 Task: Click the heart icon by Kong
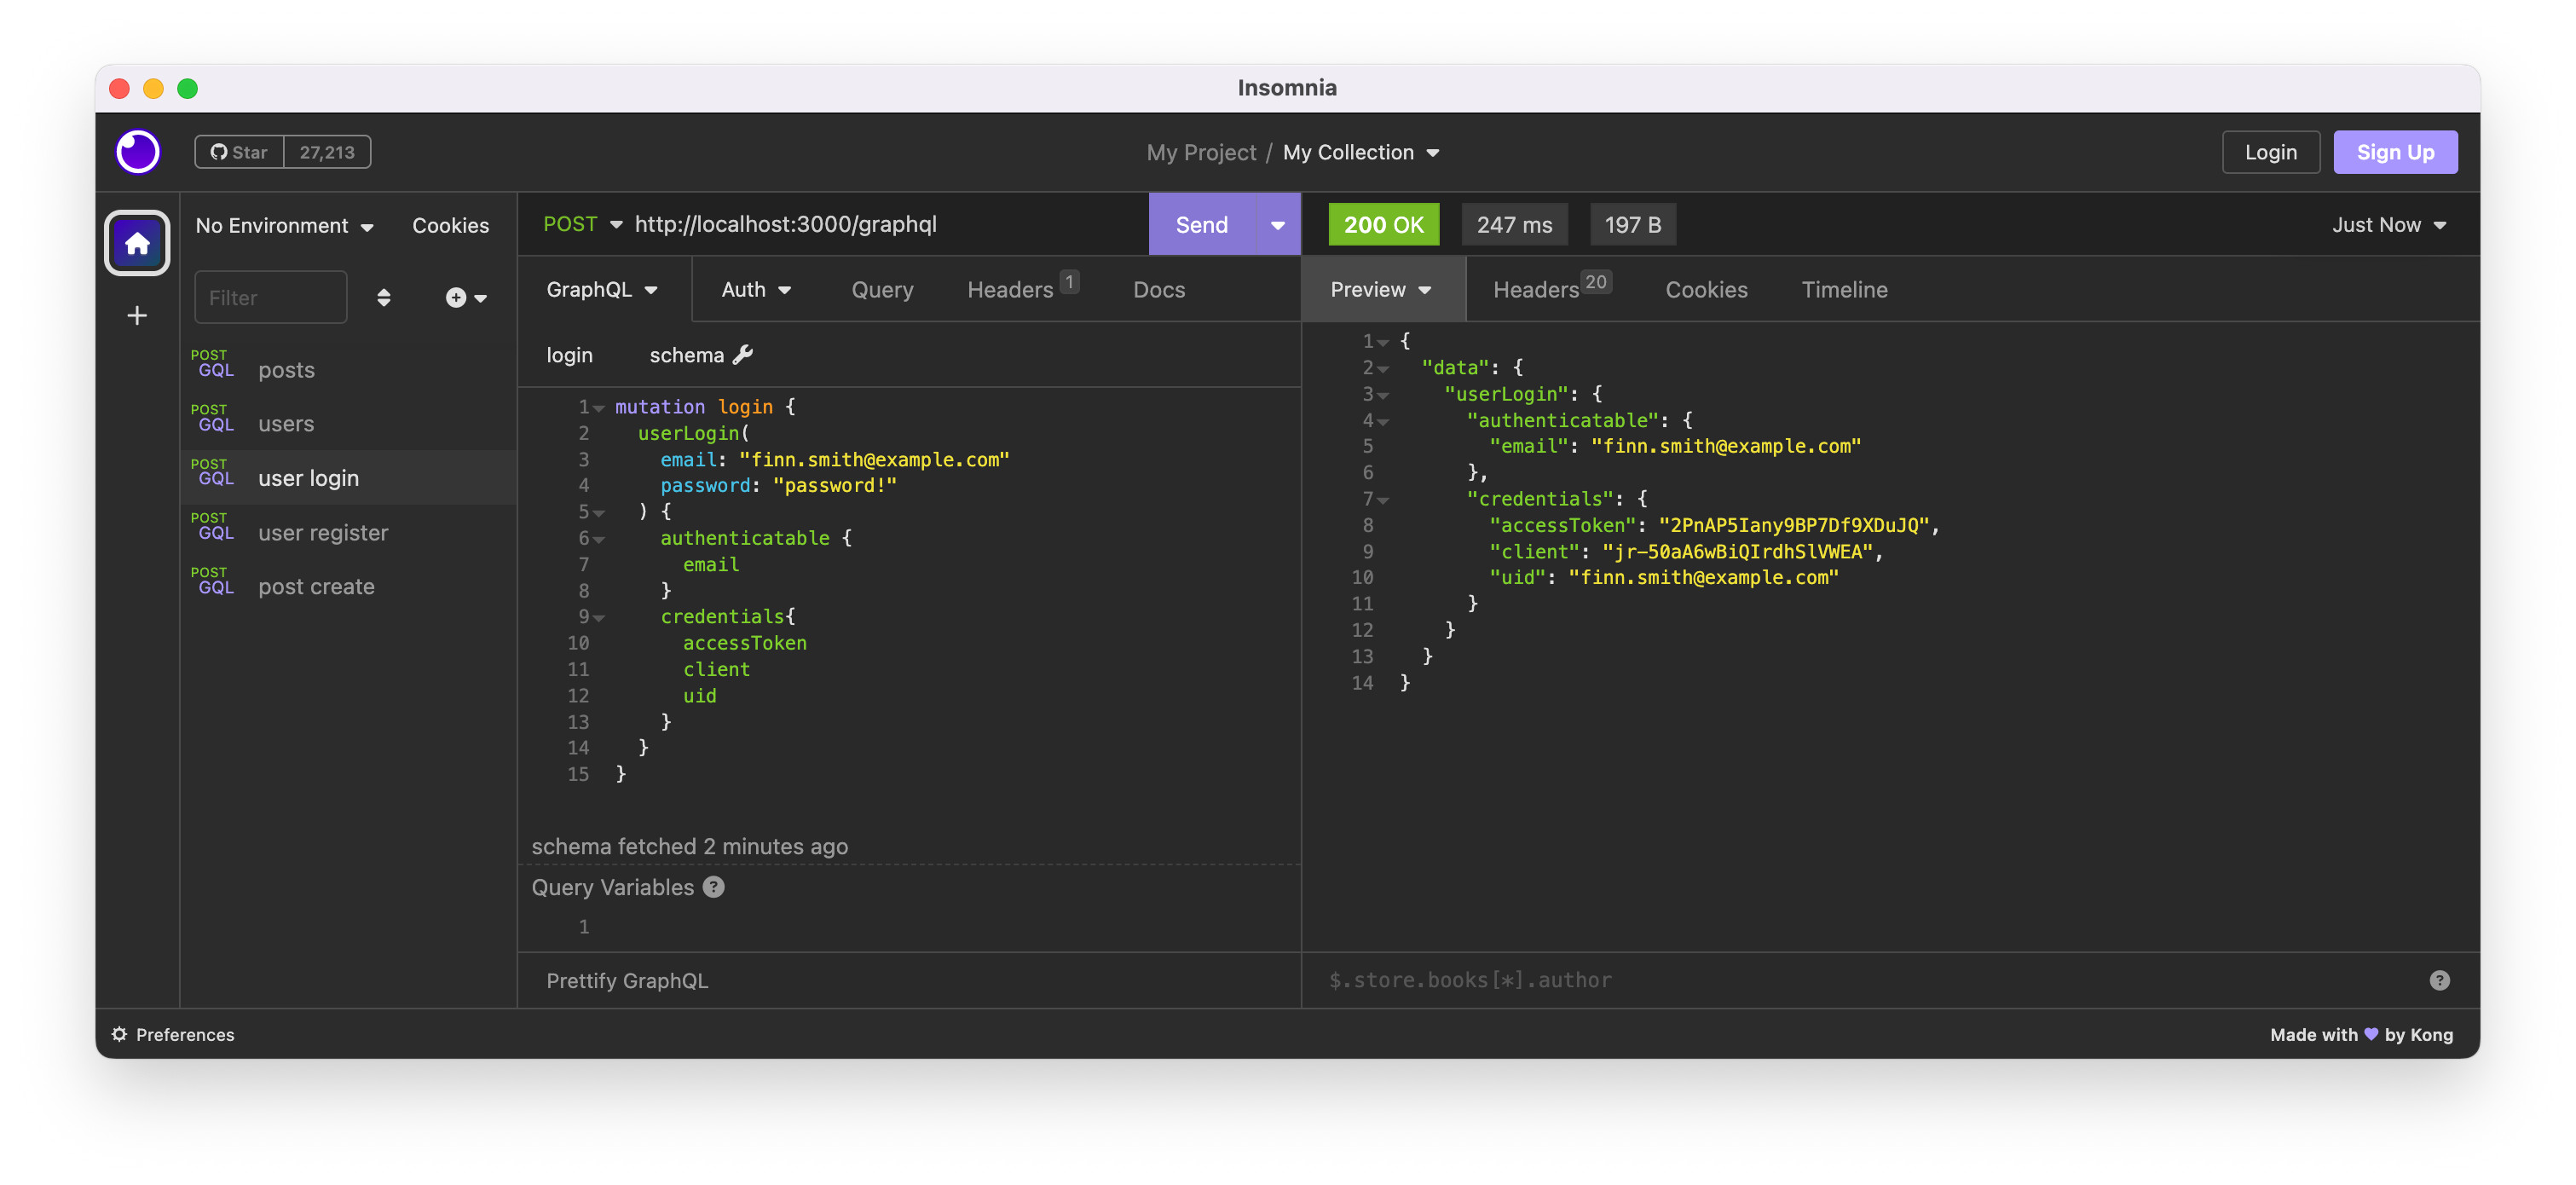[x=2371, y=1033]
